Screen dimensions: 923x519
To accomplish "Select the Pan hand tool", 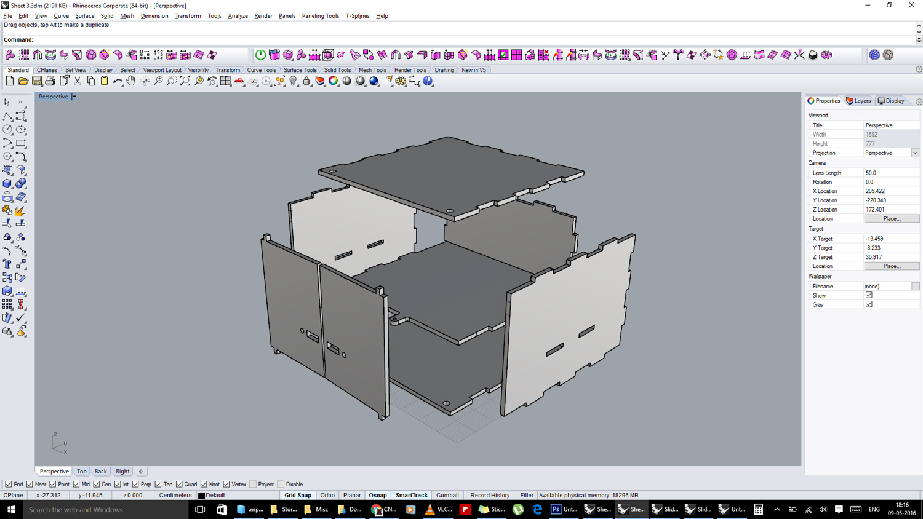I will tap(131, 81).
